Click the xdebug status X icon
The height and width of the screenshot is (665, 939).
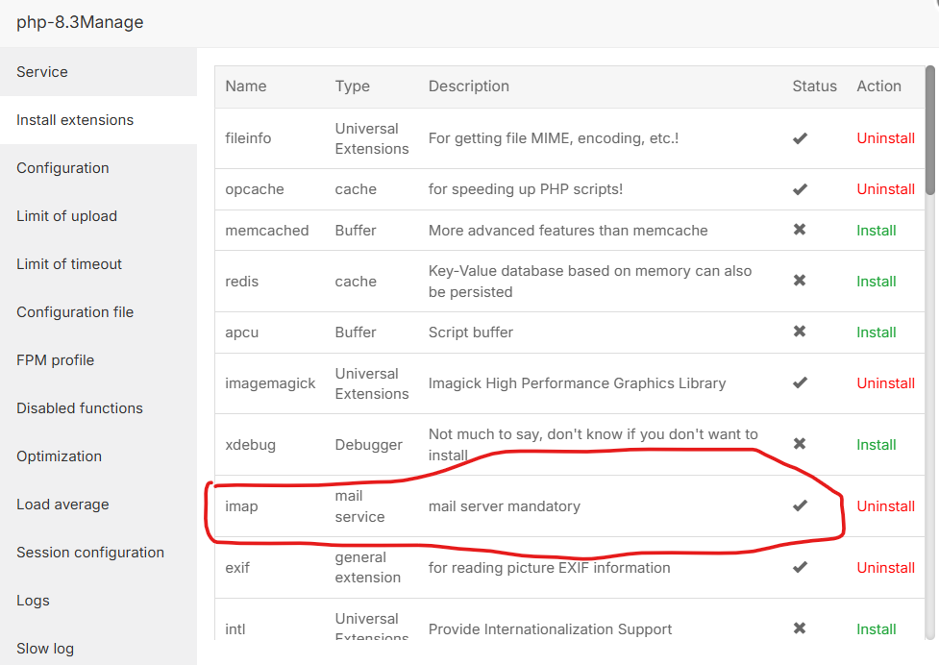(x=800, y=444)
